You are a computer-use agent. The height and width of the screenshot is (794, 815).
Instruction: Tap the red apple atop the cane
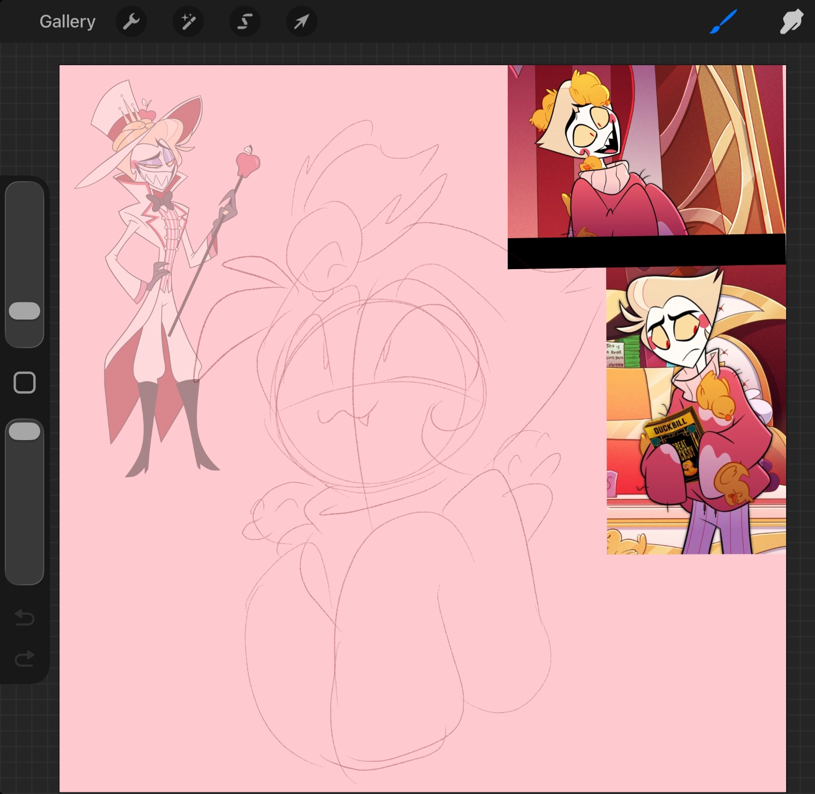248,163
